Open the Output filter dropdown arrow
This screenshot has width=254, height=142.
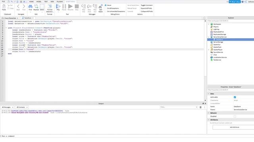196,107
